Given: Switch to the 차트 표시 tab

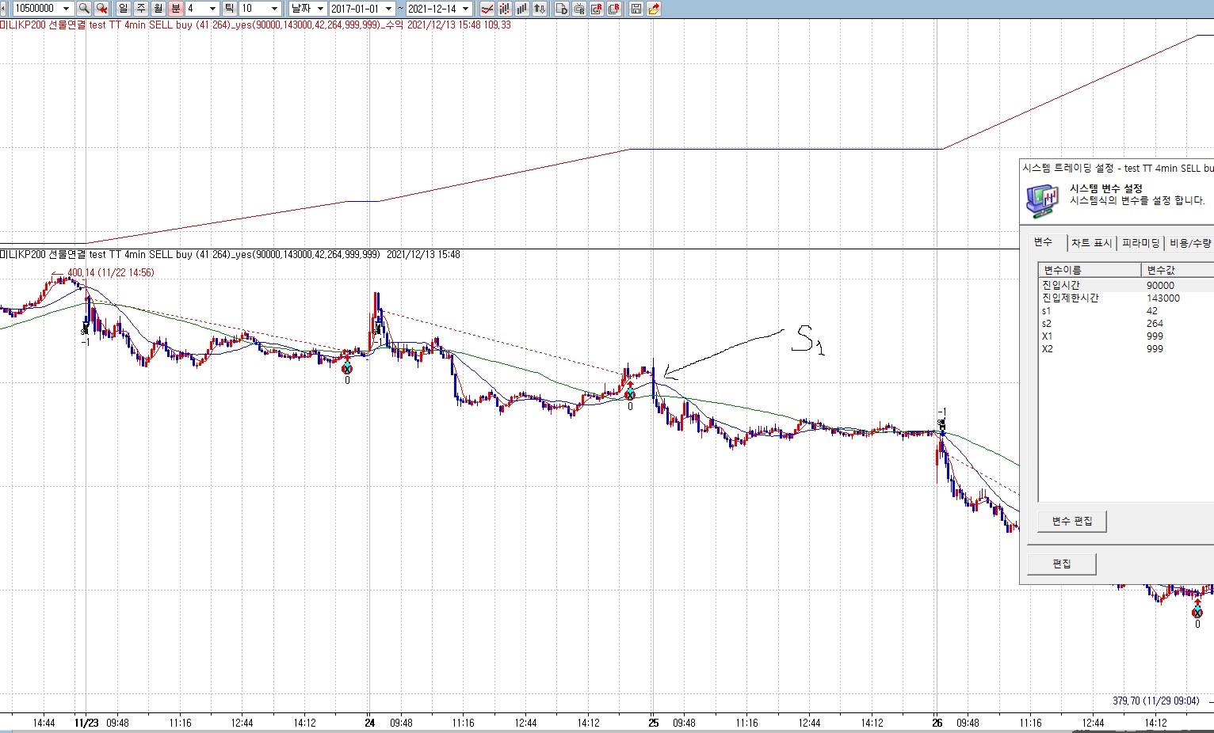Looking at the screenshot, I should click(1091, 243).
